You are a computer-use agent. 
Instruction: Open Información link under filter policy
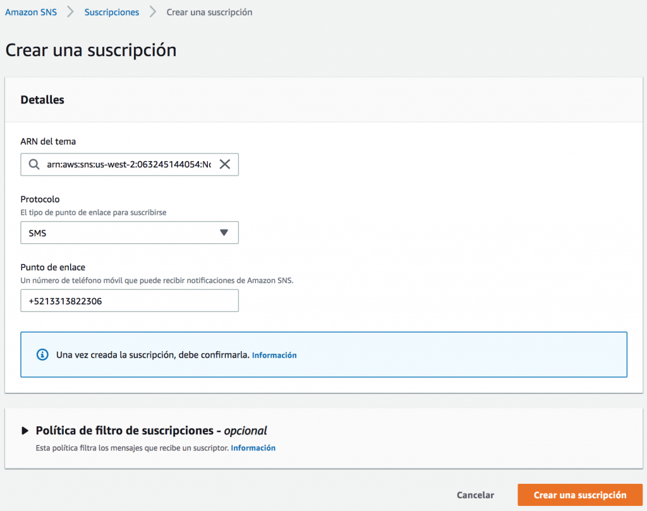coord(253,448)
